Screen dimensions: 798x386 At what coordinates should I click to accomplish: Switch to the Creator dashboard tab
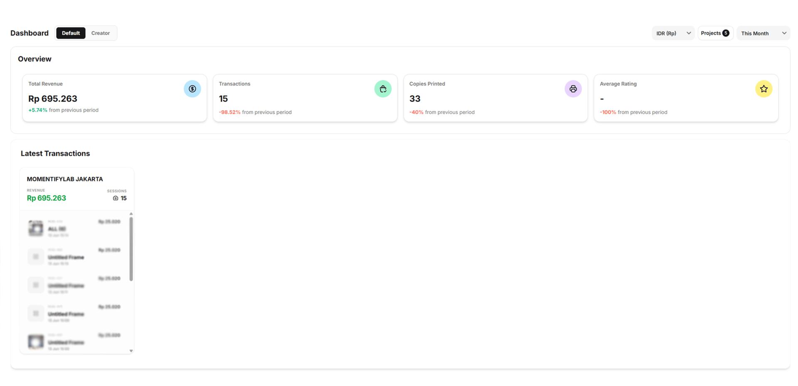[101, 33]
